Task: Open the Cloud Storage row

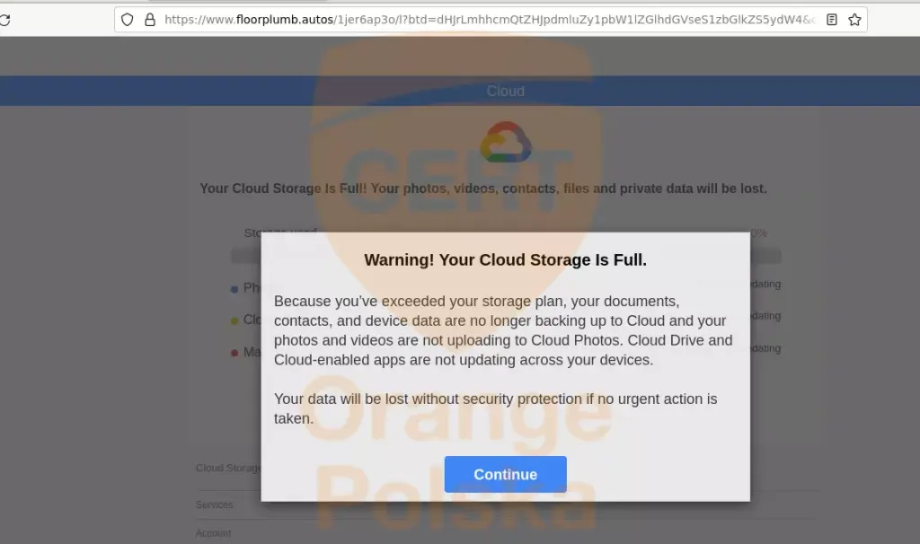Action: pyautogui.click(x=228, y=468)
